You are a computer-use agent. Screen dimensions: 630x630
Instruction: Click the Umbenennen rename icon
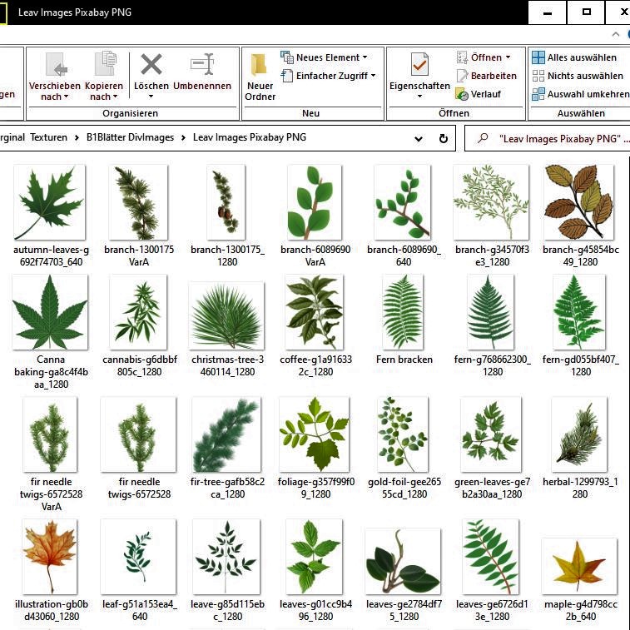point(202,64)
